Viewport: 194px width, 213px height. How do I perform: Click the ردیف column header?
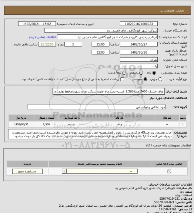point(183,118)
